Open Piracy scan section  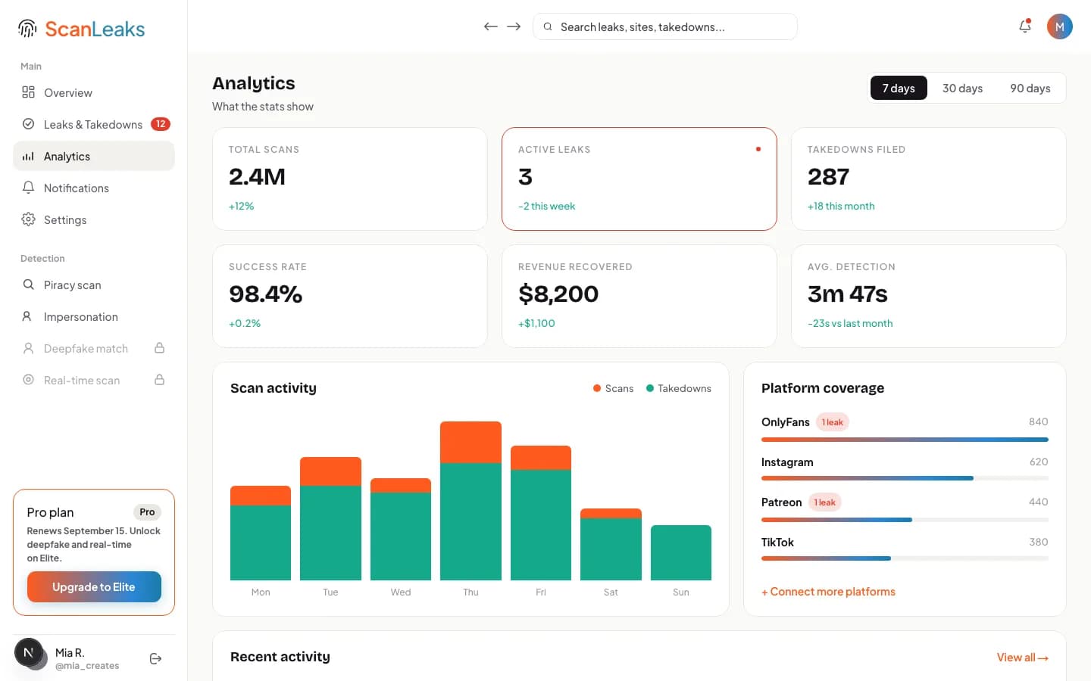point(94,285)
